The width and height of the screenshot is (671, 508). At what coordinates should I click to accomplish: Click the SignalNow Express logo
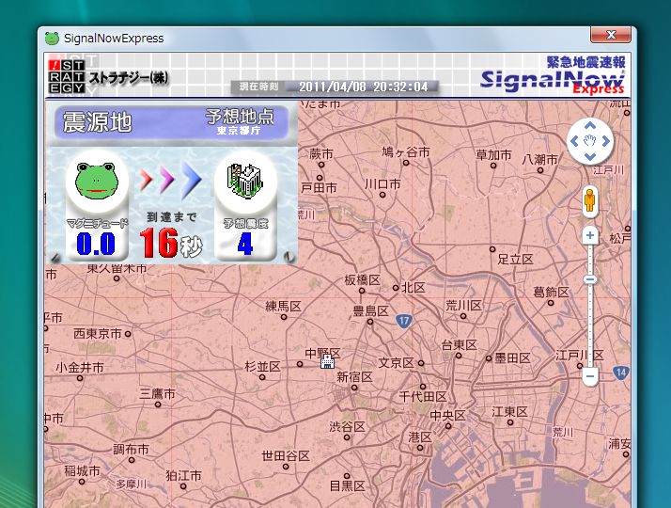[x=552, y=75]
